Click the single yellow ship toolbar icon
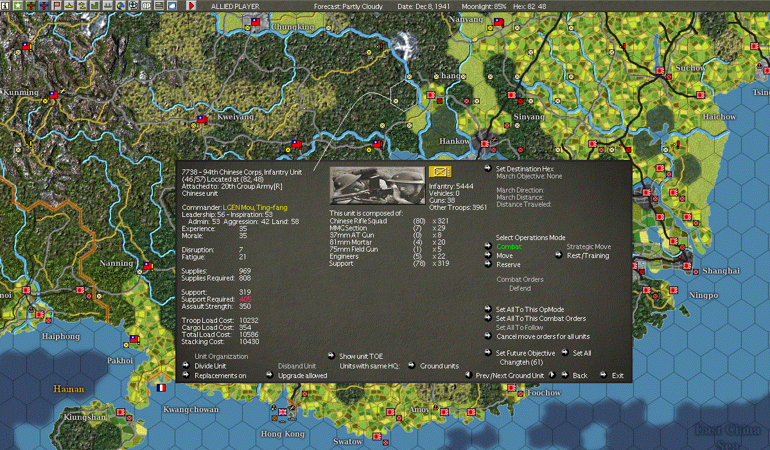The width and height of the screenshot is (770, 450). pyautogui.click(x=69, y=6)
